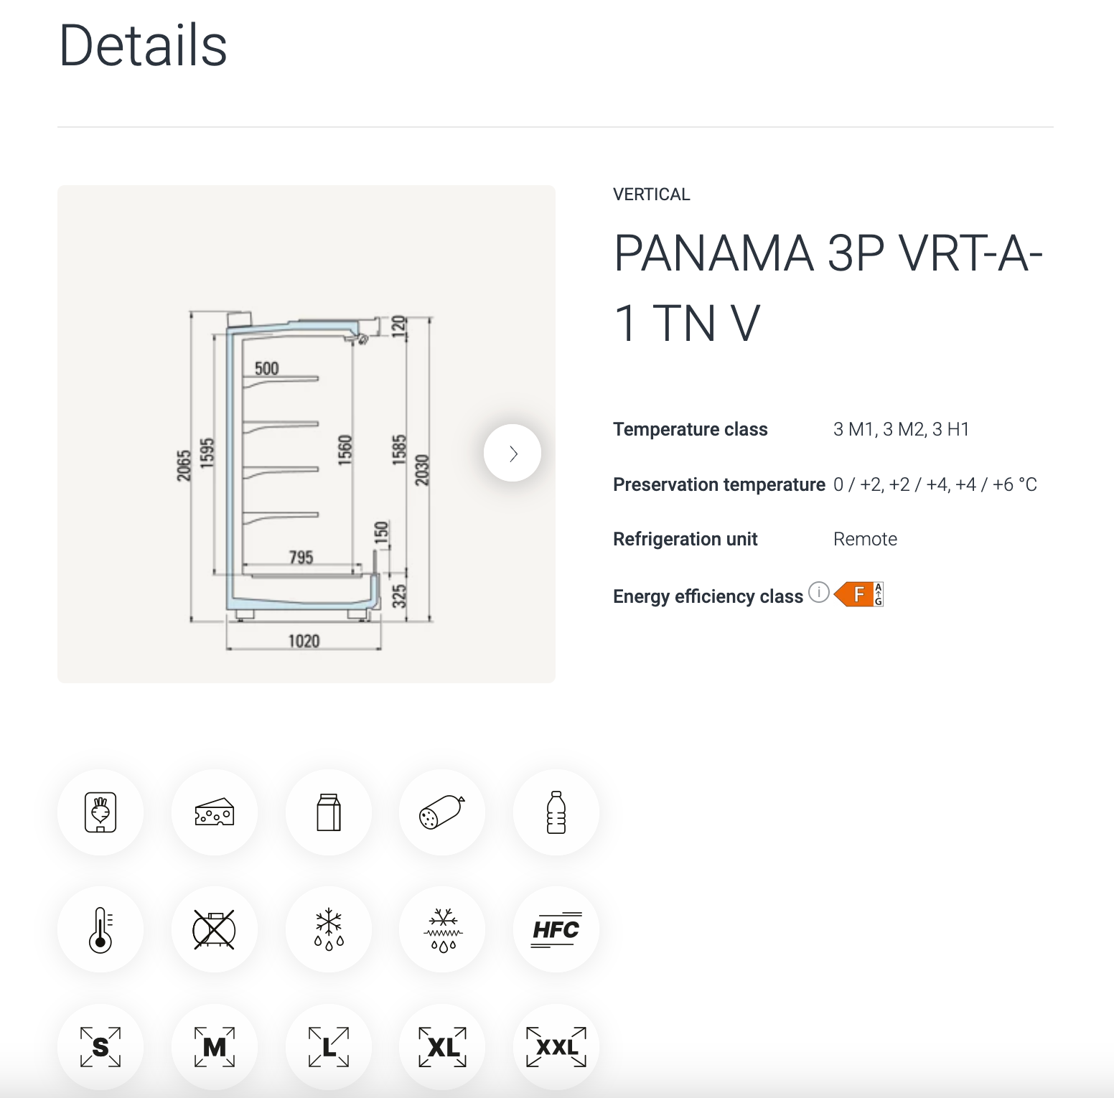This screenshot has height=1098, width=1114.
Task: Select the beverage bottle icon
Action: click(556, 812)
